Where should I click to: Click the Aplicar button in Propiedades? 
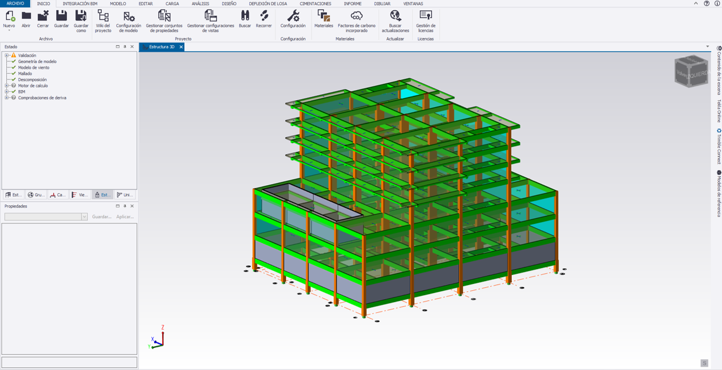(x=125, y=217)
